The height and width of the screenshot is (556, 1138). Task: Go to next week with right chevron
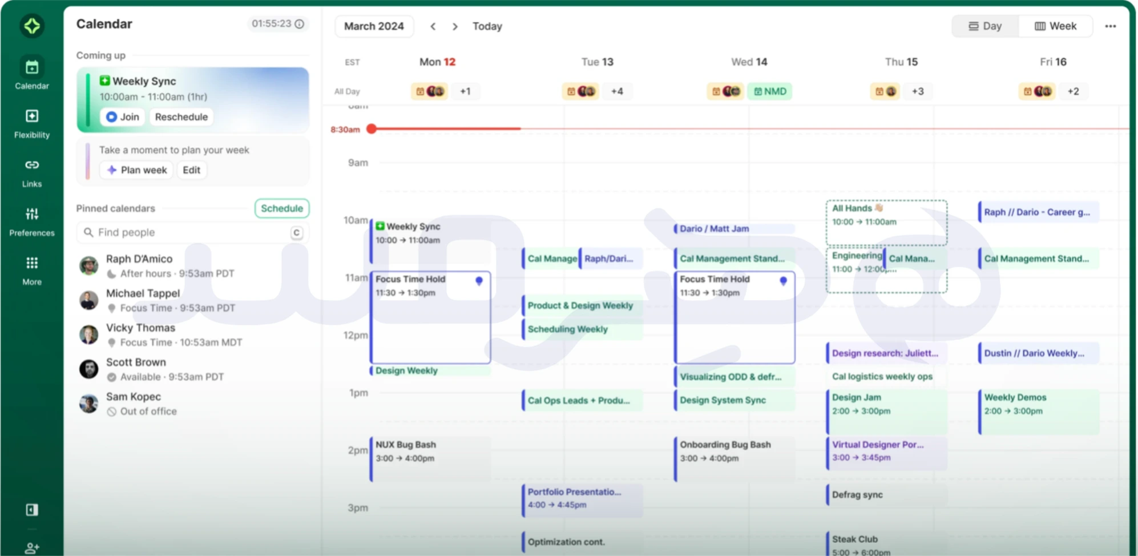455,26
